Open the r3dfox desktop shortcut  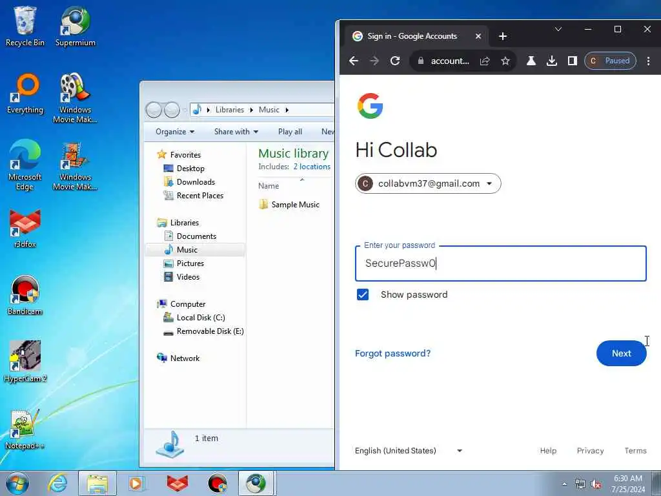coord(25,228)
